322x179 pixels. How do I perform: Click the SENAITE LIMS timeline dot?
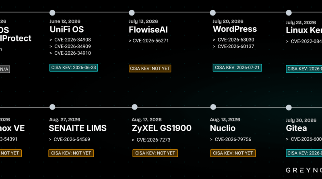point(52,107)
